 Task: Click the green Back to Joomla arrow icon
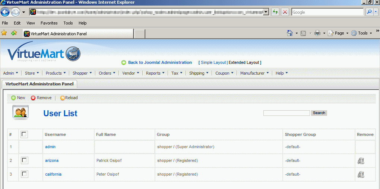click(124, 63)
